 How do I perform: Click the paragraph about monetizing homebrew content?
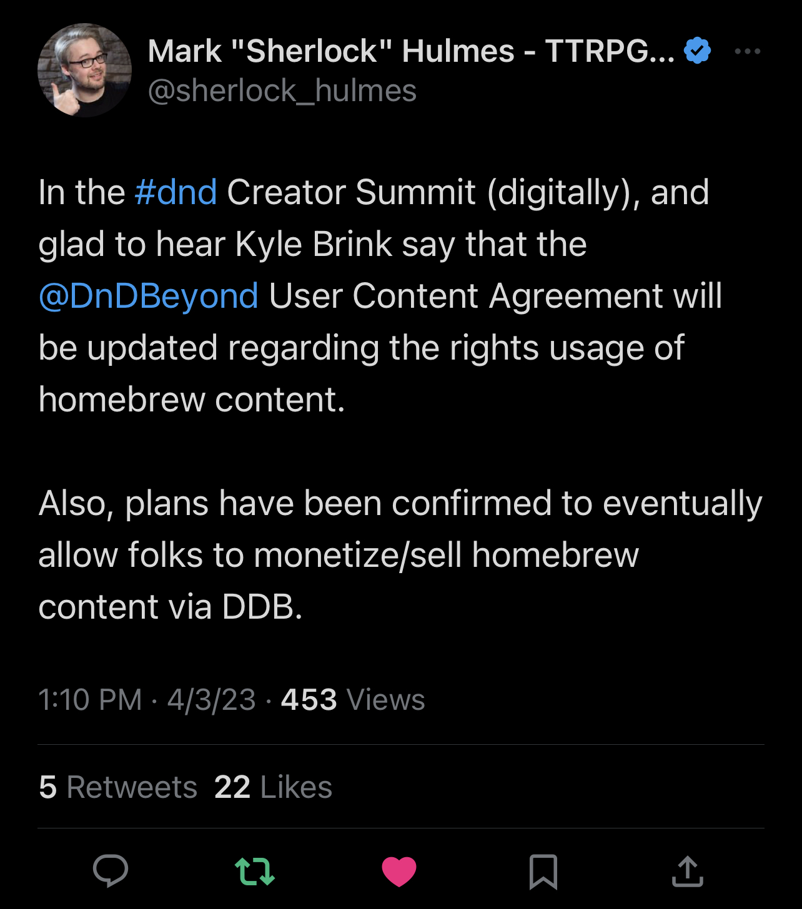pos(400,554)
